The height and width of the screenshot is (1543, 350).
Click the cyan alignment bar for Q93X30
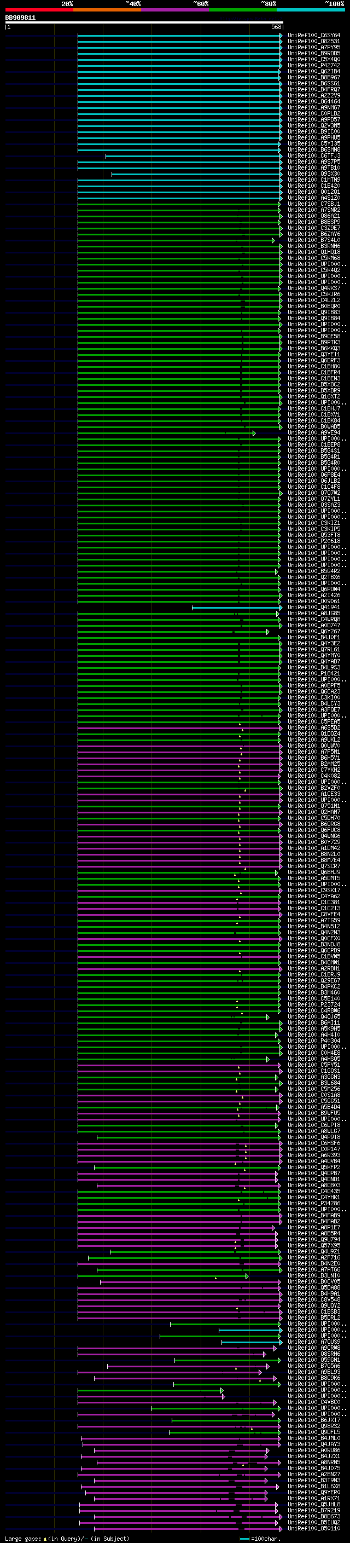197,174
